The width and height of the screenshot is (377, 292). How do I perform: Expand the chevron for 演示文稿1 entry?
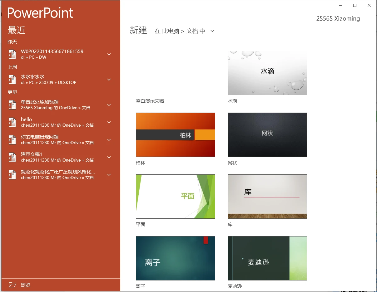tap(109, 157)
